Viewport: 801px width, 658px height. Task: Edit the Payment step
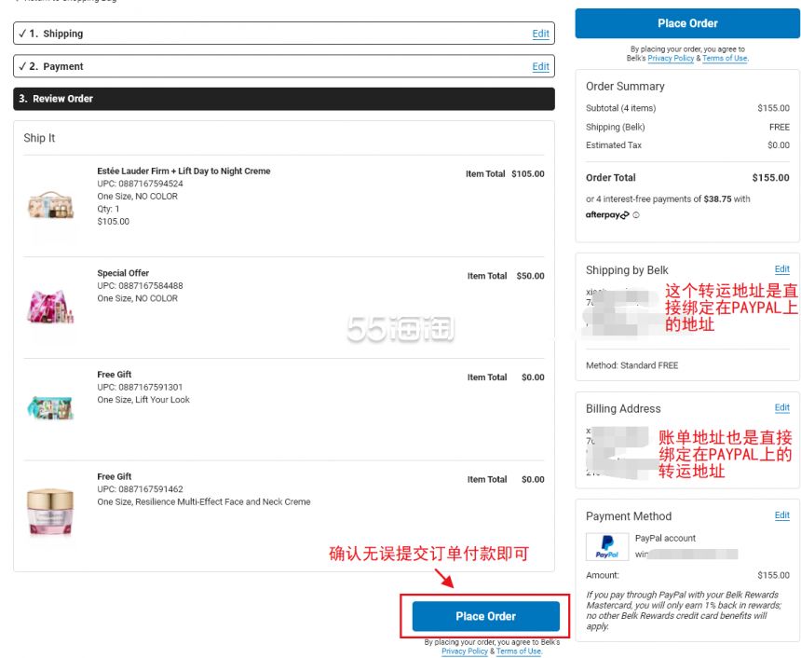[x=540, y=66]
